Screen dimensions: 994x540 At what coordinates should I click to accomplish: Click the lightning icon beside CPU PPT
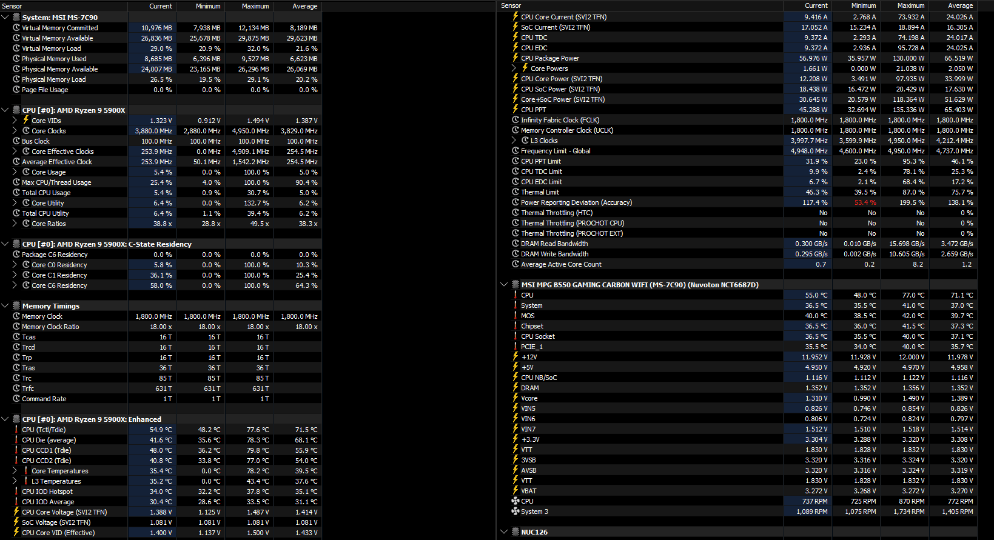coord(515,110)
